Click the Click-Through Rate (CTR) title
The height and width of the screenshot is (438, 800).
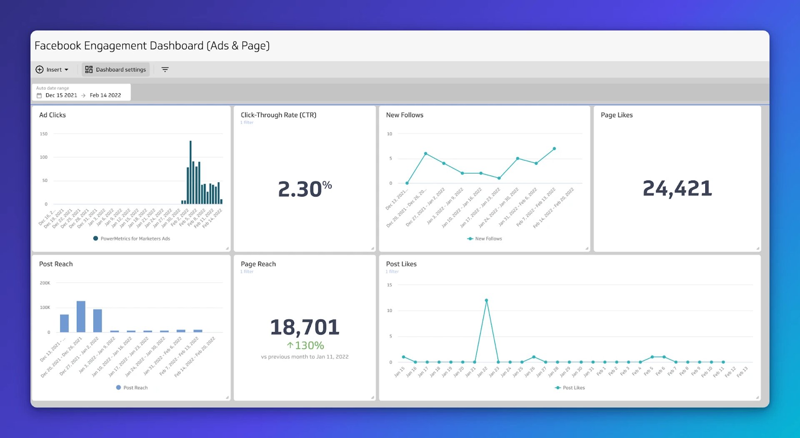[x=278, y=115]
